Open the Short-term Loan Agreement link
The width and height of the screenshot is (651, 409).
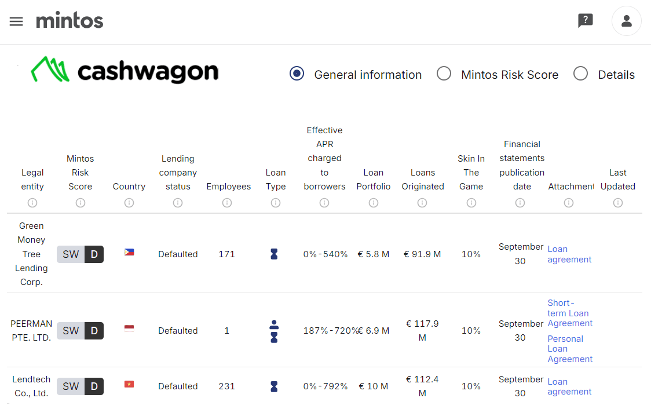pyautogui.click(x=570, y=313)
